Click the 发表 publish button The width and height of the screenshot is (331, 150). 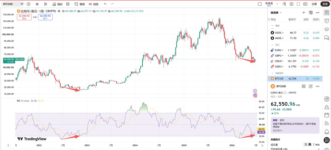[325, 4]
